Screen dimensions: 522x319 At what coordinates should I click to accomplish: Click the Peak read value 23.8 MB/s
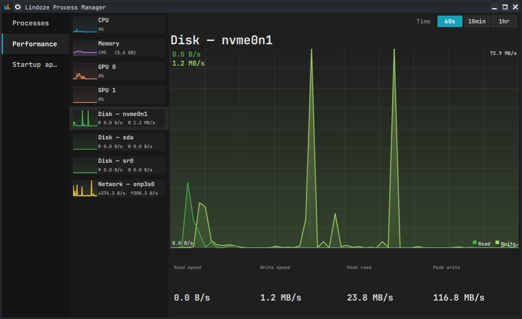click(x=370, y=298)
